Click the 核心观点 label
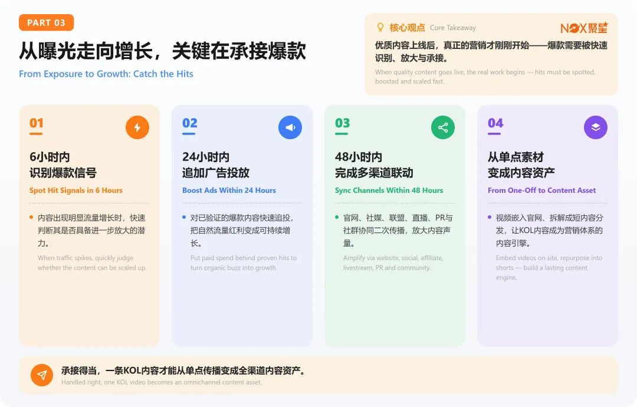 click(x=407, y=28)
